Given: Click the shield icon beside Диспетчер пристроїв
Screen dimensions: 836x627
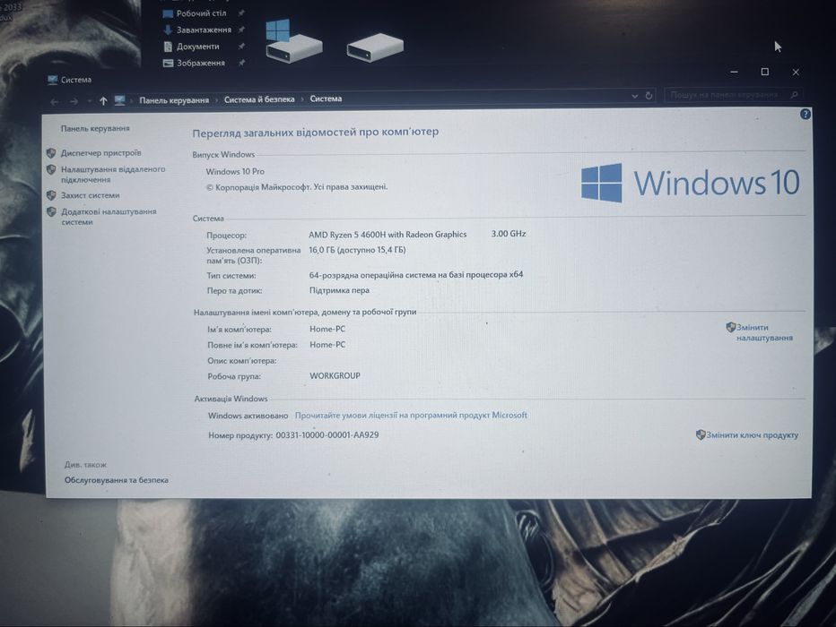Looking at the screenshot, I should 51,153.
